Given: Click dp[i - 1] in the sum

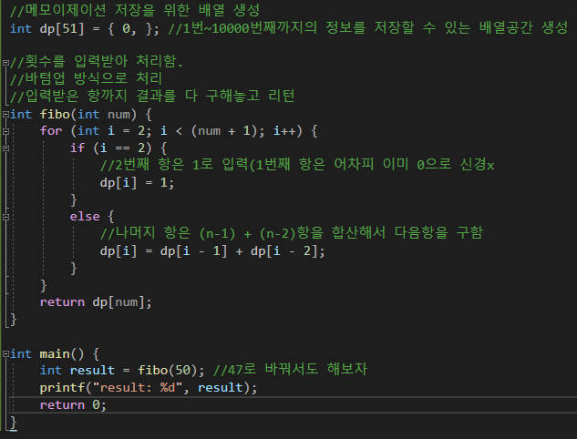Looking at the screenshot, I should [193, 251].
